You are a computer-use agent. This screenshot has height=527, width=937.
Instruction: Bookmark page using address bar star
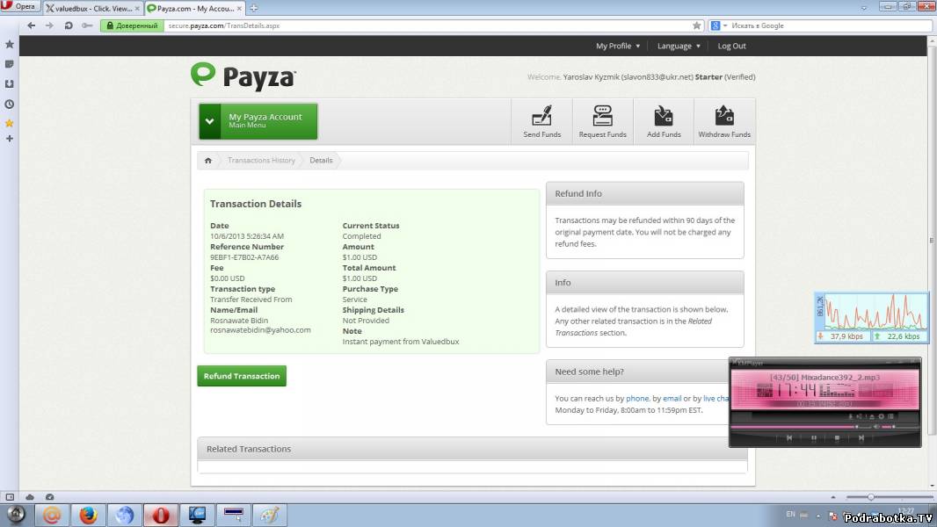pos(697,25)
